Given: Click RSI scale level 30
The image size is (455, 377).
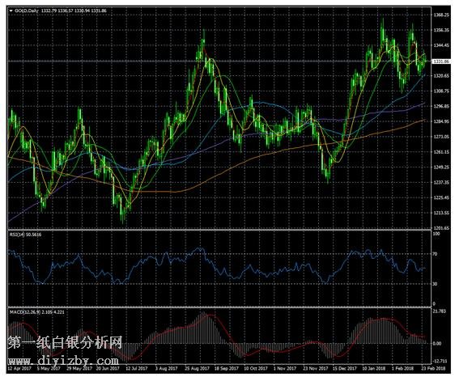Looking at the screenshot, I should point(435,284).
